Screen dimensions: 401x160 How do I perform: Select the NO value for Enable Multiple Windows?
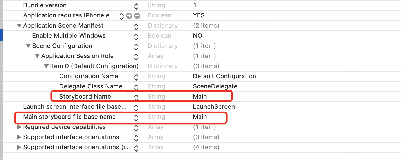197,36
